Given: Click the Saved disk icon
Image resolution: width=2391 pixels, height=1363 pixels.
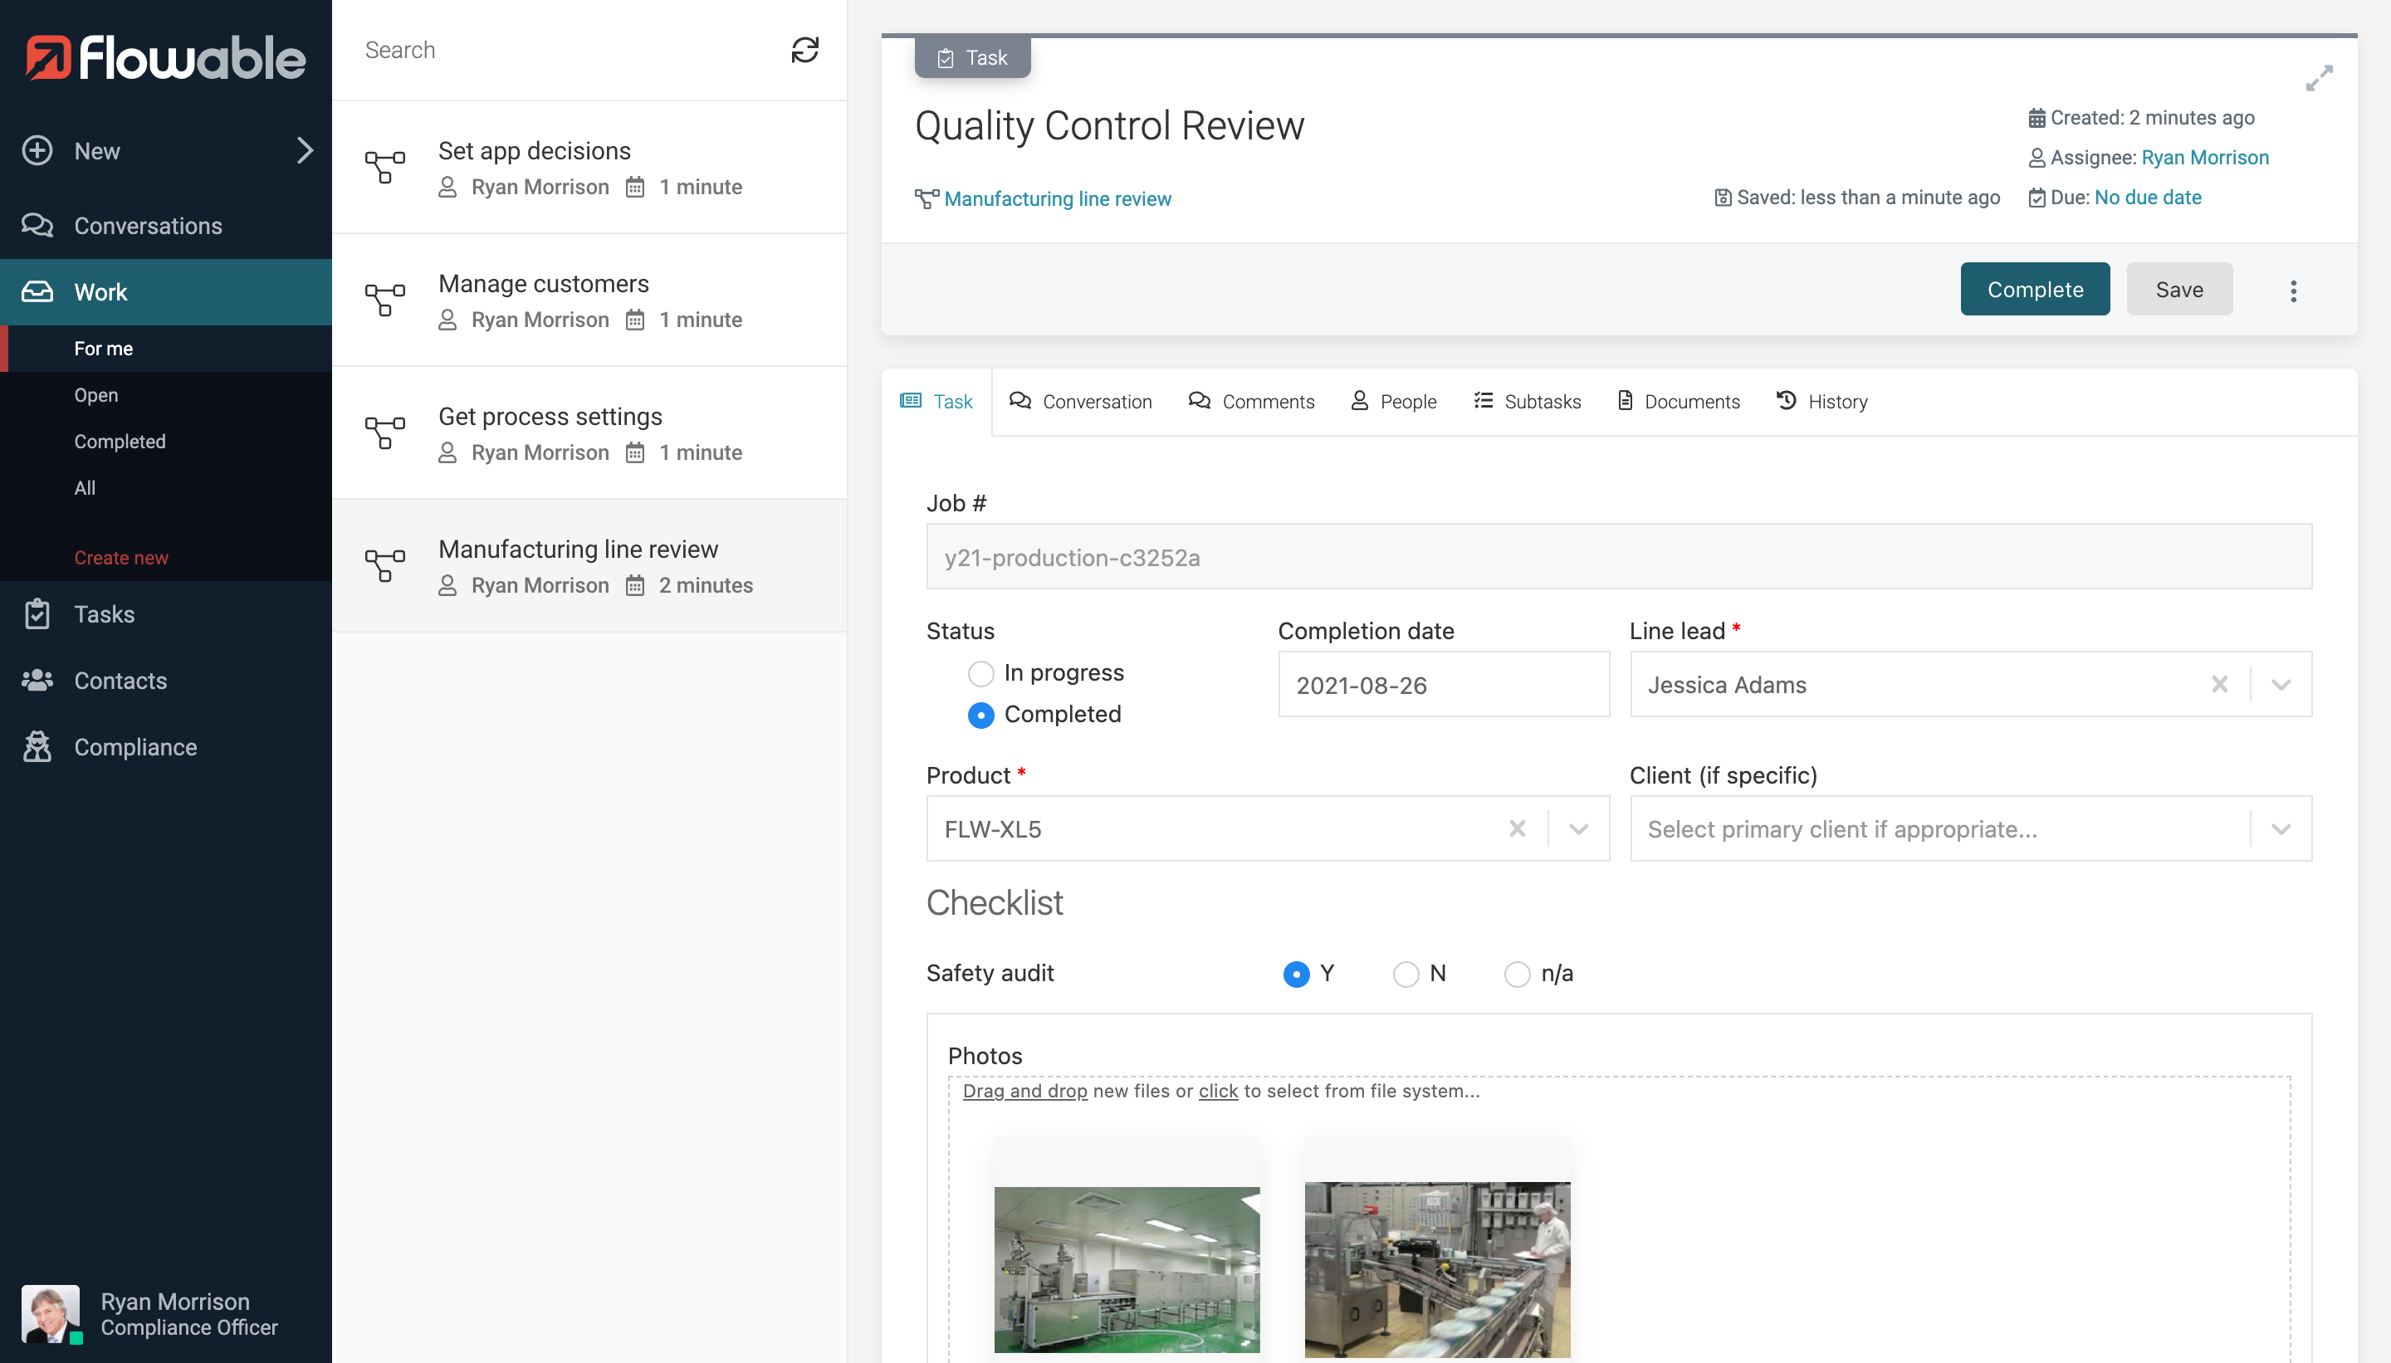Looking at the screenshot, I should coord(1723,198).
